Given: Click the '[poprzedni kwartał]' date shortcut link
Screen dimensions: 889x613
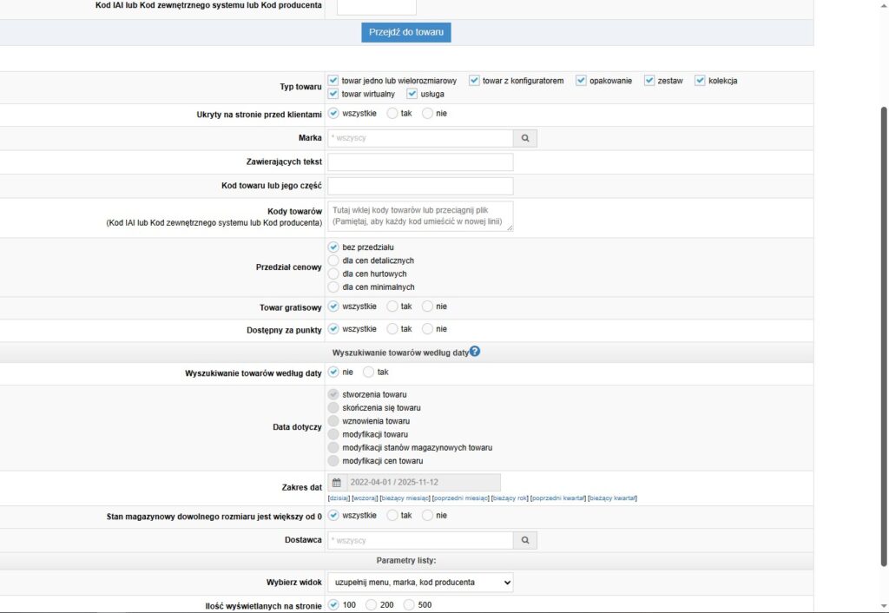Looking at the screenshot, I should click(557, 498).
